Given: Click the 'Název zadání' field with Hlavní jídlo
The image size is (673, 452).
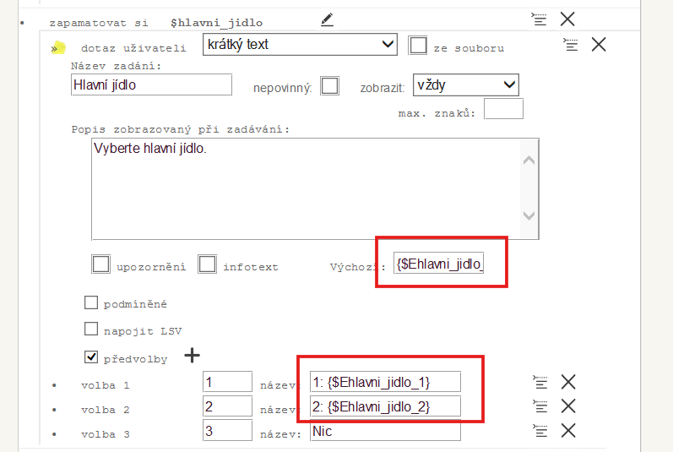Looking at the screenshot, I should point(152,84).
